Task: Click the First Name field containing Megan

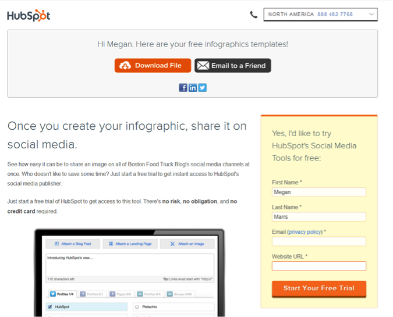Action: pyautogui.click(x=319, y=192)
